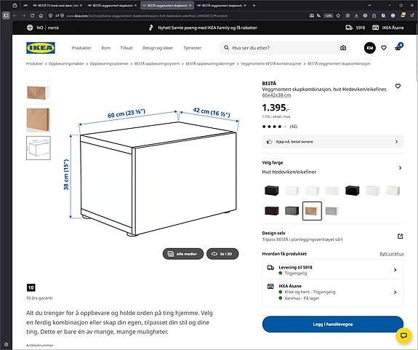This screenshot has width=418, height=350.
Task: Open the Tjenester navigation menu
Action: [192, 48]
